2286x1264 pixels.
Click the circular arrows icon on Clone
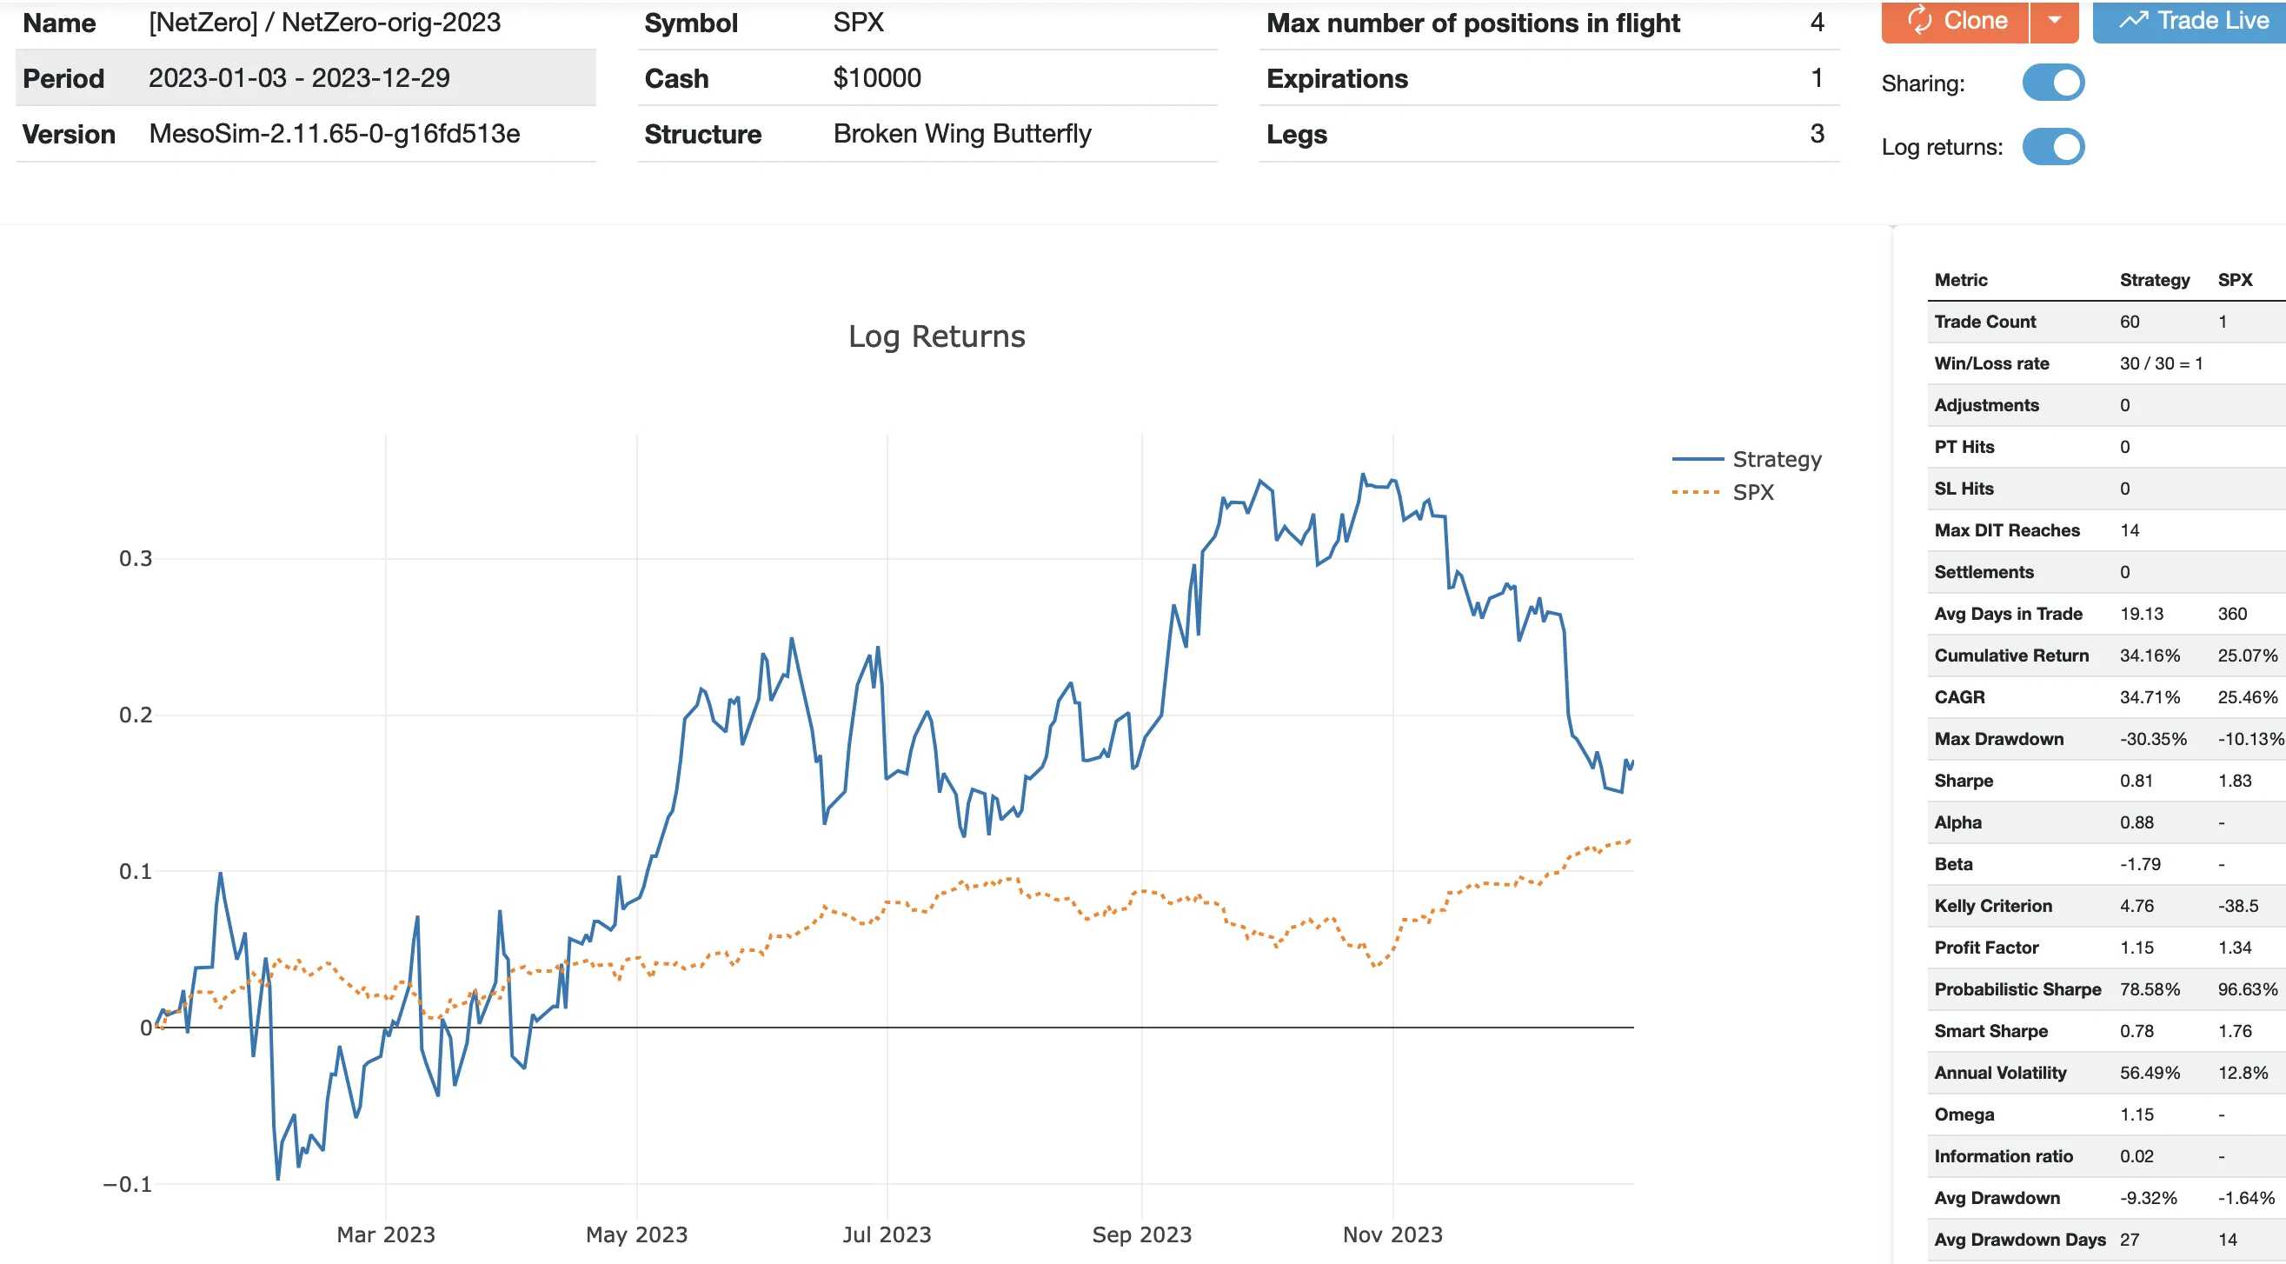point(1919,20)
